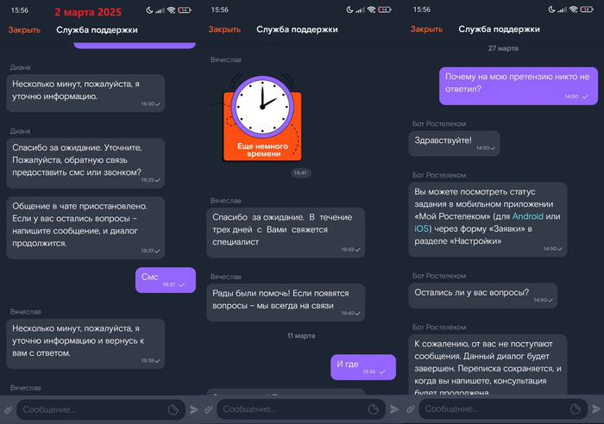Tap the paperclip attachment icon in the left chat
Image resolution: width=604 pixels, height=424 pixels.
[8, 410]
